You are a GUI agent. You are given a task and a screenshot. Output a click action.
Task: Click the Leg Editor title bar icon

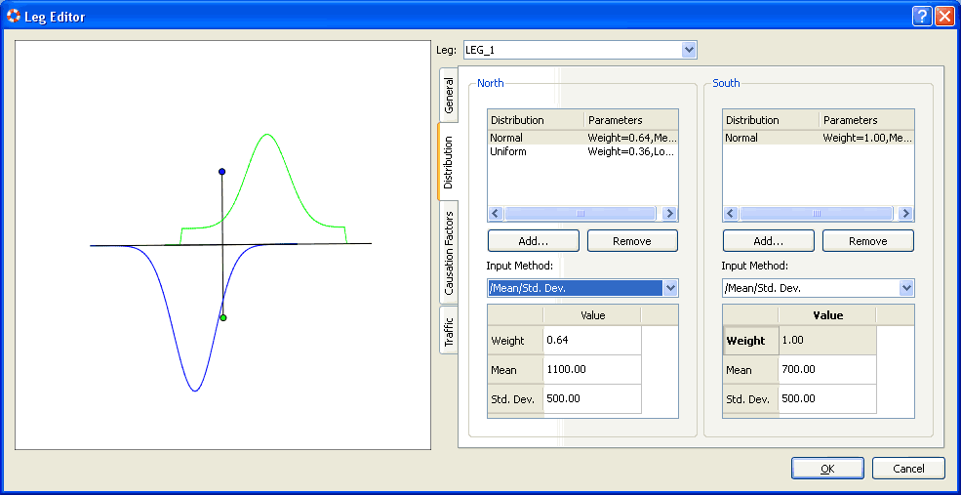(x=15, y=17)
